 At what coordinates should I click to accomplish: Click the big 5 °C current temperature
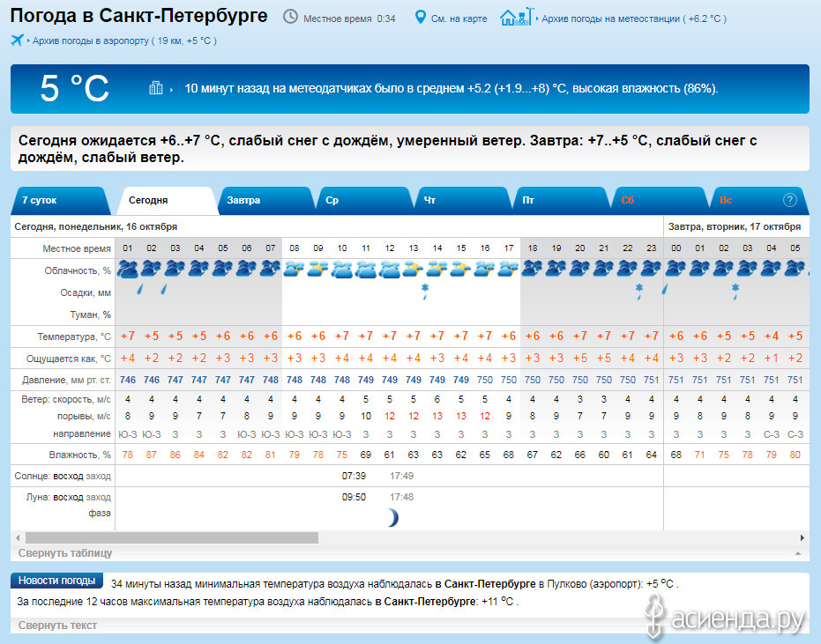click(x=74, y=88)
